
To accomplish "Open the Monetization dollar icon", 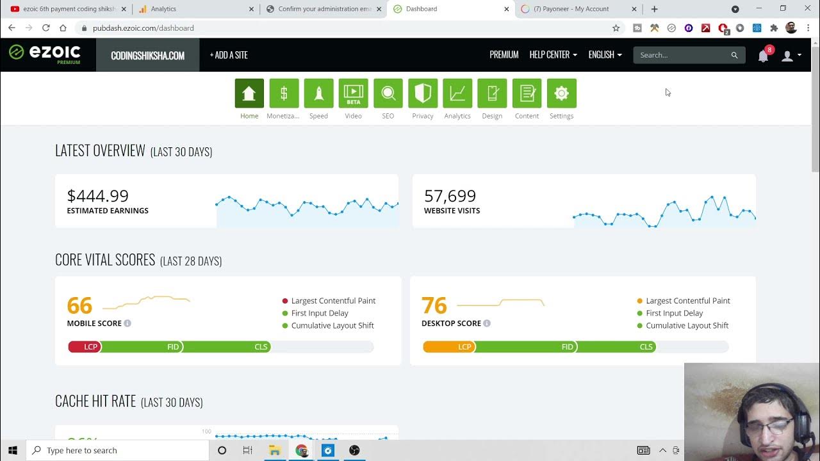I will click(284, 93).
